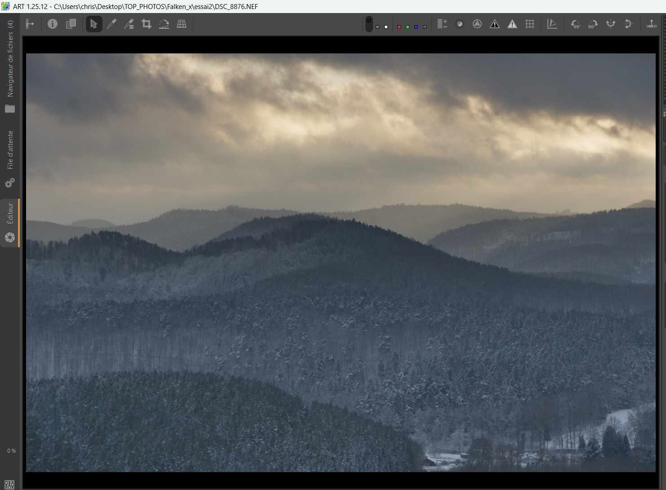
Task: Click the snowy mountain photo preview
Action: click(x=341, y=262)
